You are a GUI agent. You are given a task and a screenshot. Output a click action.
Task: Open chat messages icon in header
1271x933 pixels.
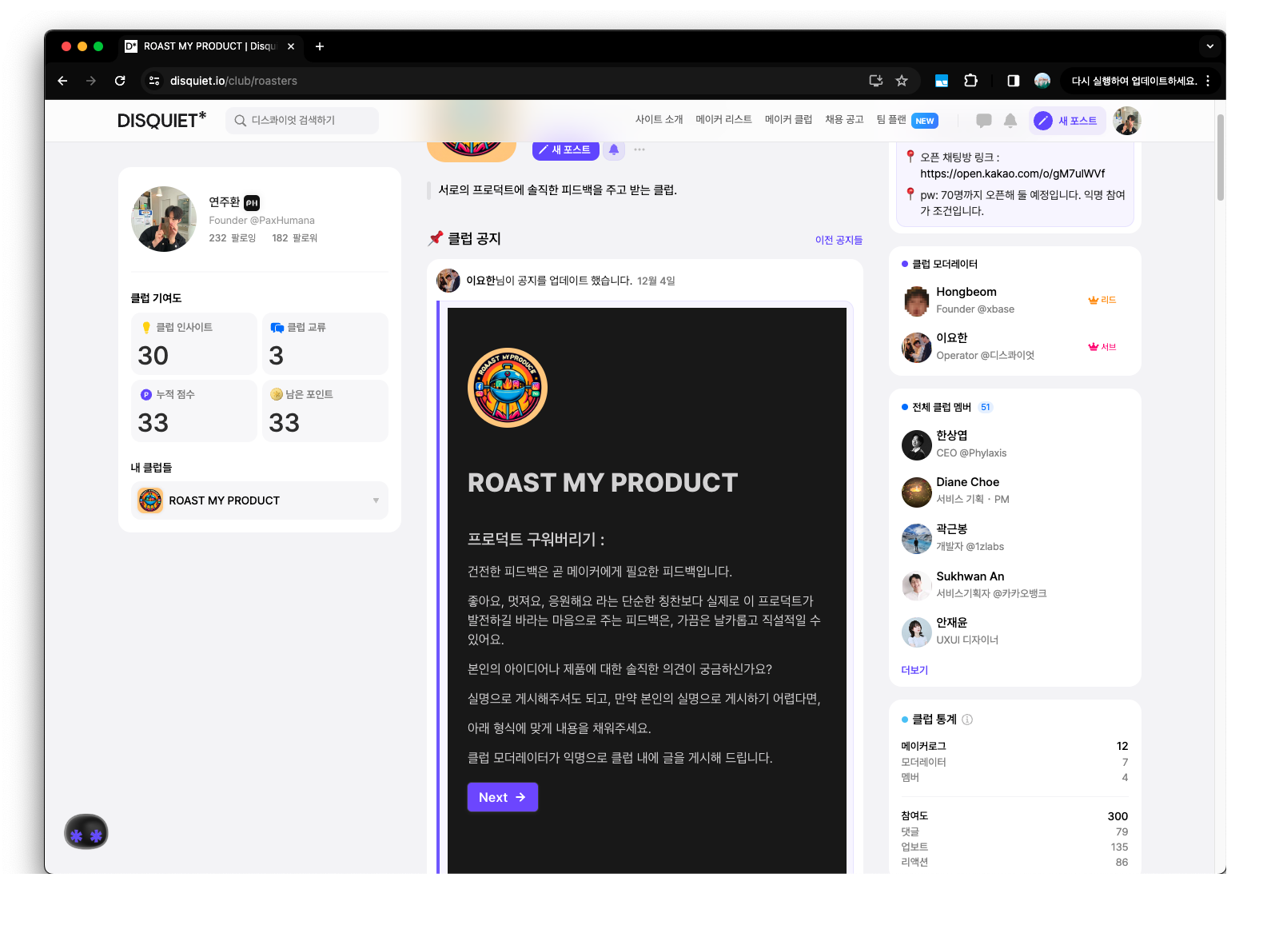click(x=984, y=121)
